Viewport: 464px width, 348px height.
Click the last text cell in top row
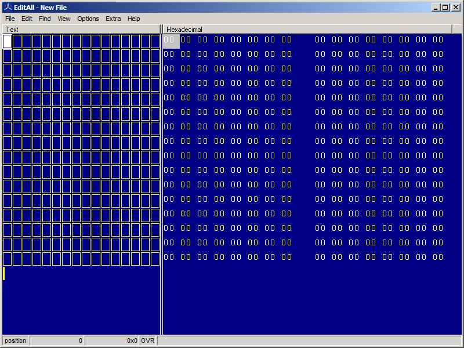pos(155,41)
